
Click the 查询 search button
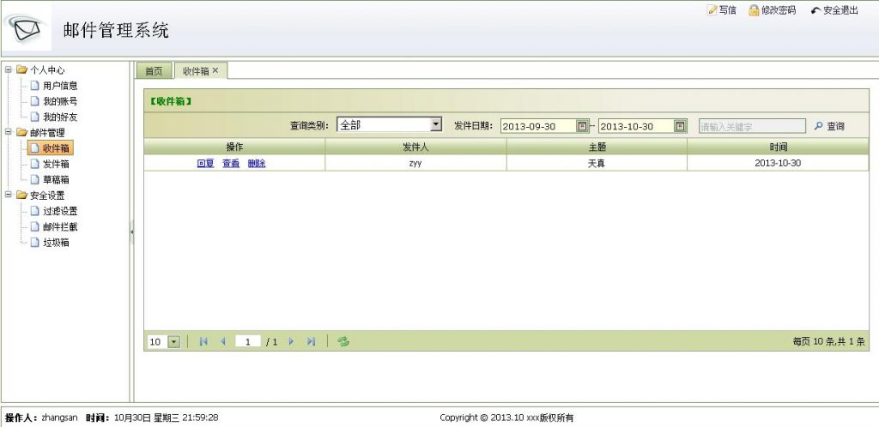[x=830, y=126]
